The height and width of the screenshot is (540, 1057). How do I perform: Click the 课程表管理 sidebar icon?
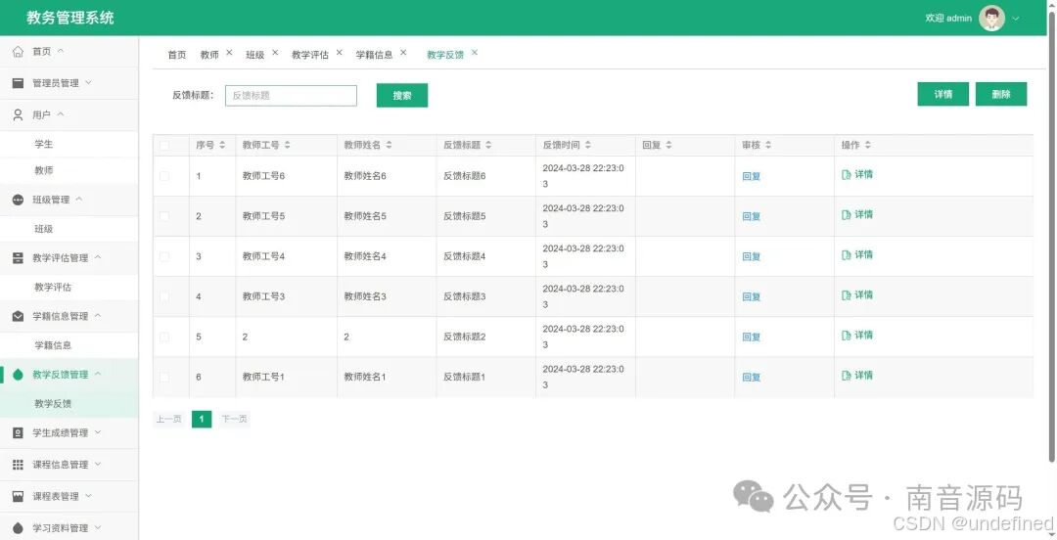click(x=19, y=496)
